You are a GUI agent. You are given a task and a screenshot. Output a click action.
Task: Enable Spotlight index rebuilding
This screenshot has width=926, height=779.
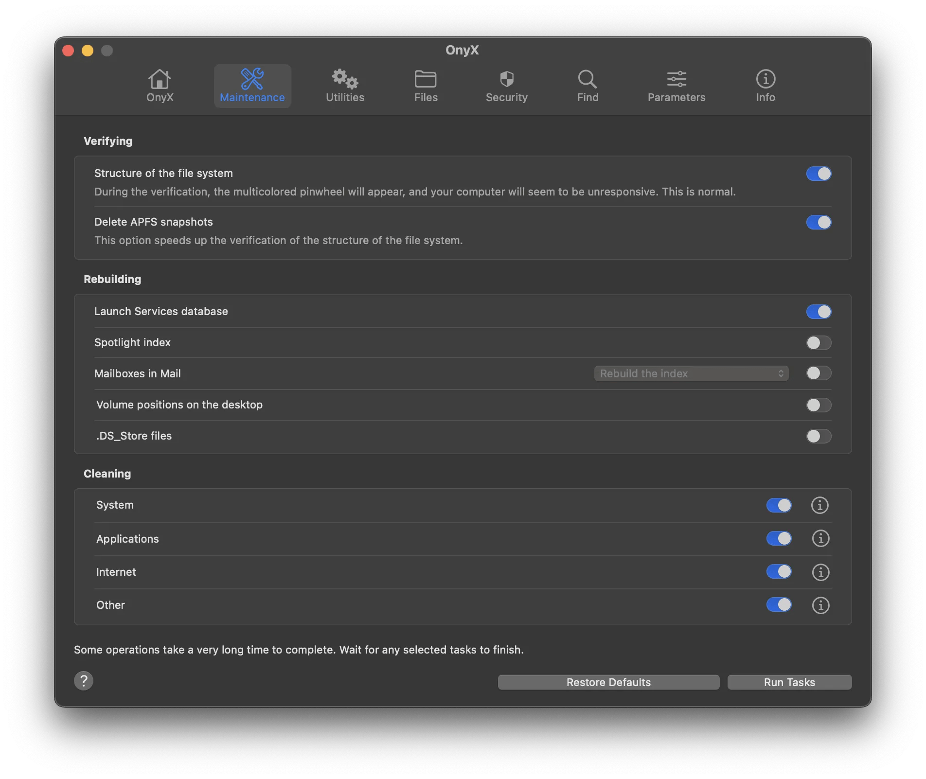pyautogui.click(x=818, y=343)
